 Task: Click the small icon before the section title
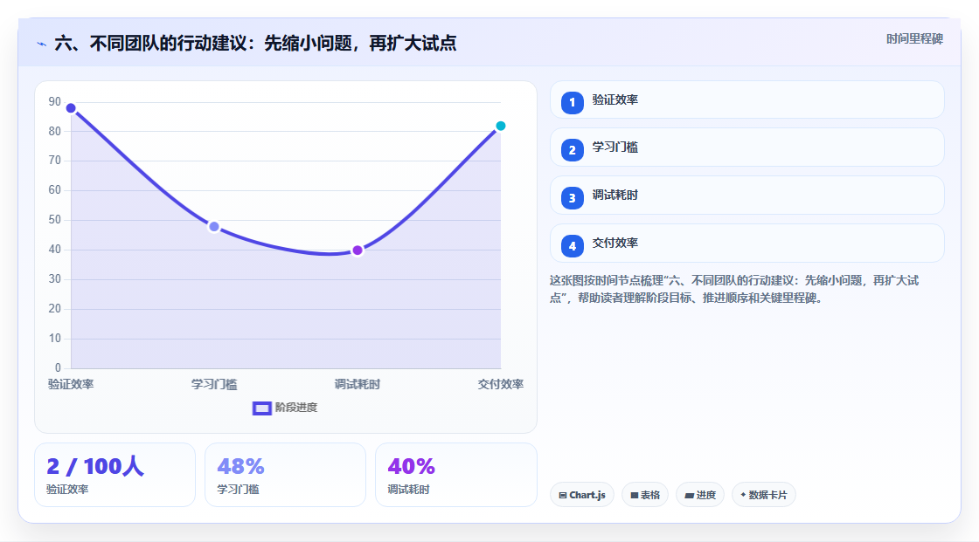click(x=42, y=44)
